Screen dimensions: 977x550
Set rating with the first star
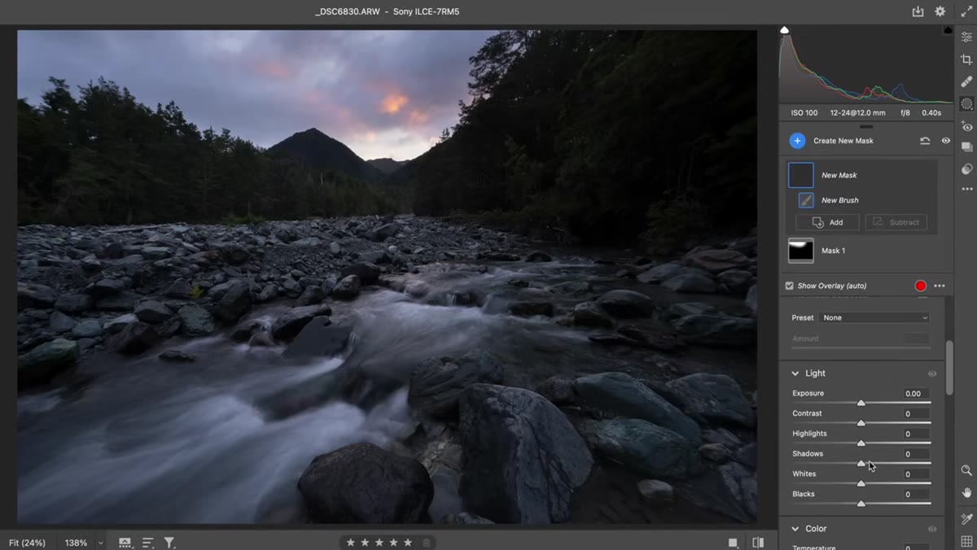(x=350, y=543)
